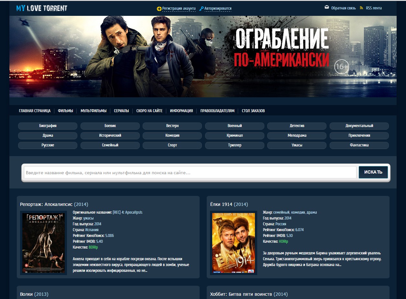
Task: Click the BDRip quality value
Action: click(93, 247)
